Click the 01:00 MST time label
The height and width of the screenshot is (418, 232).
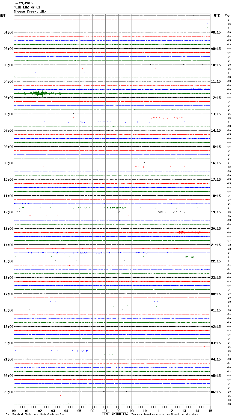pos(8,32)
